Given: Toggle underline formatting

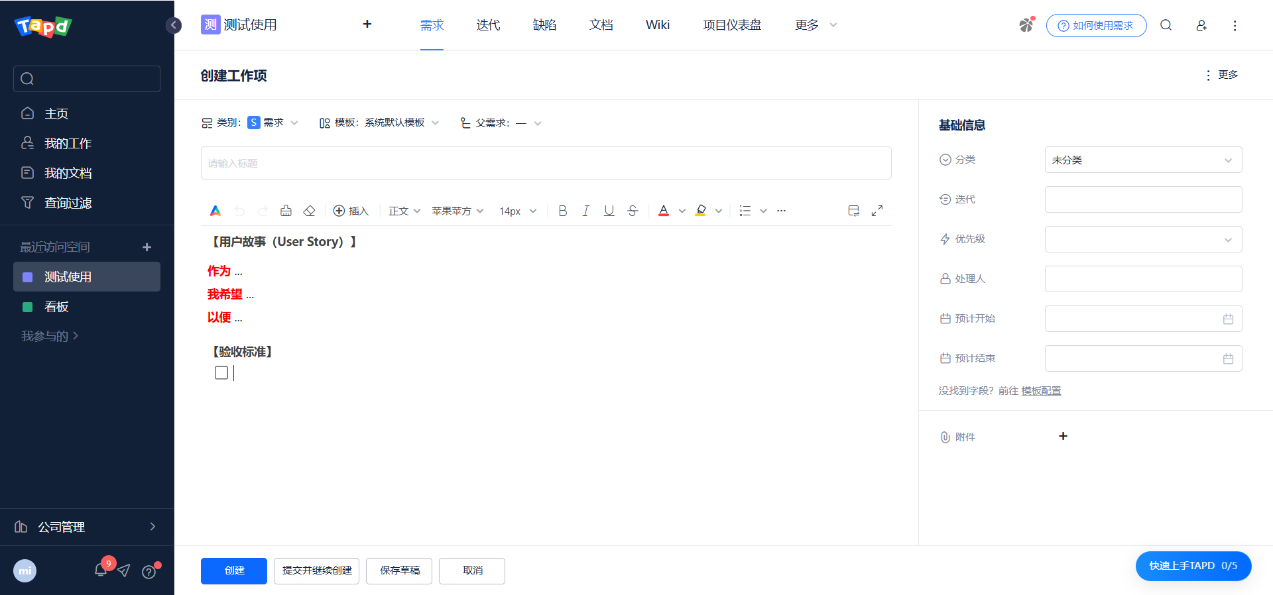Looking at the screenshot, I should (x=609, y=211).
